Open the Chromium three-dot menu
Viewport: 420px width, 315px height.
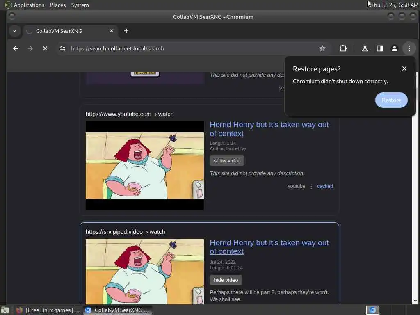point(409,48)
